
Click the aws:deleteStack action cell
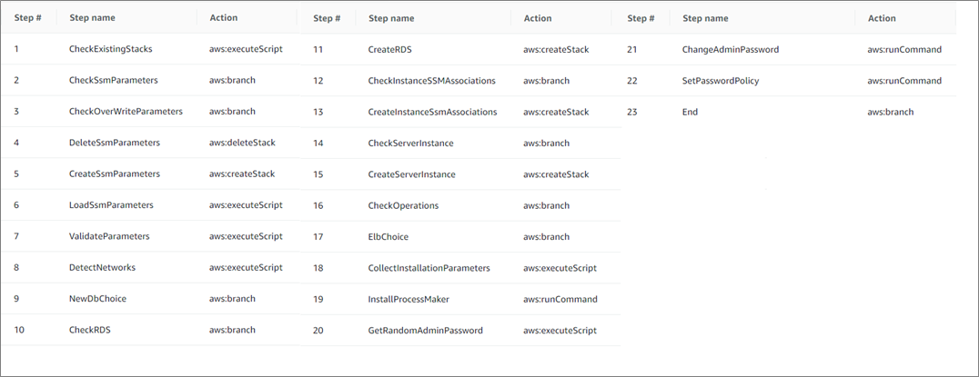(x=242, y=143)
